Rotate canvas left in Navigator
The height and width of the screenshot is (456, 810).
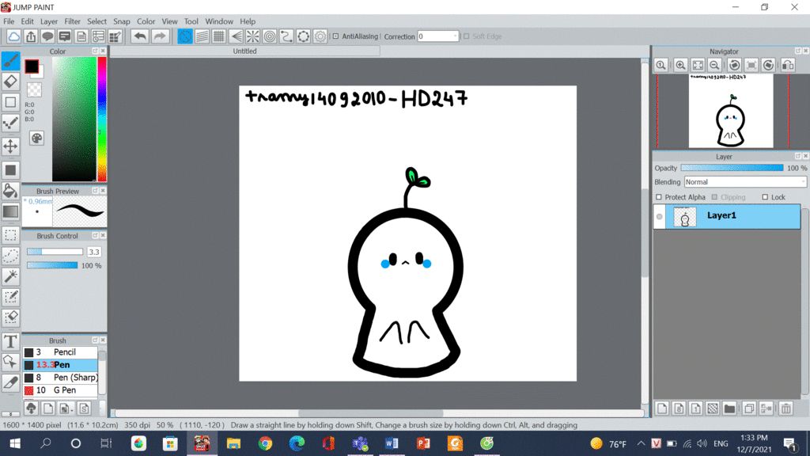click(x=734, y=65)
